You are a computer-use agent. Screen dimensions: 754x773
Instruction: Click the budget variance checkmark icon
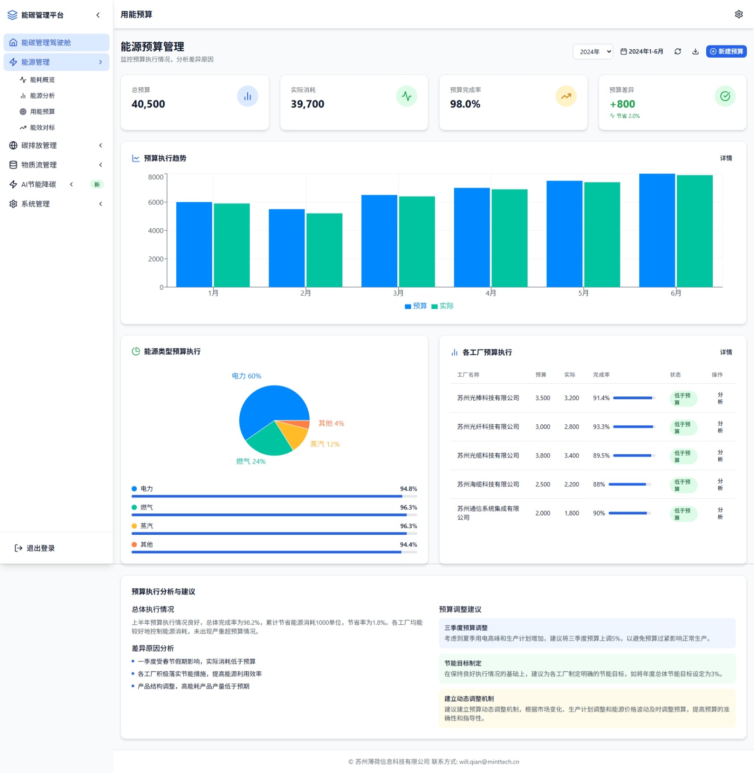[x=725, y=97]
